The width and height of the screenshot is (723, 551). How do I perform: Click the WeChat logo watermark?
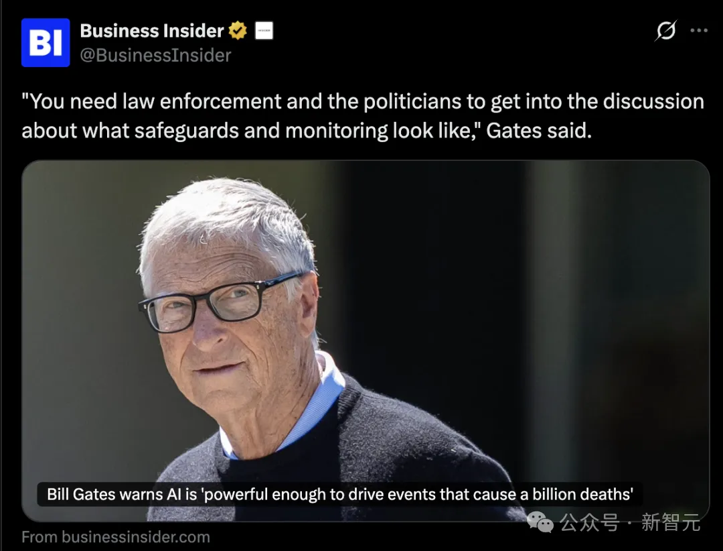click(x=540, y=522)
